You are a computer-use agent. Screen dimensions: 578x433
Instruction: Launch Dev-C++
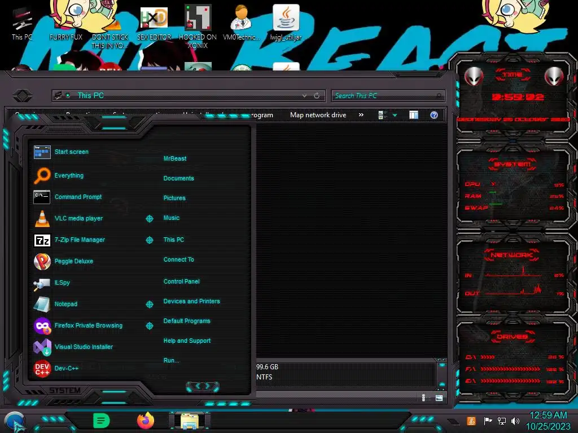click(x=56, y=368)
